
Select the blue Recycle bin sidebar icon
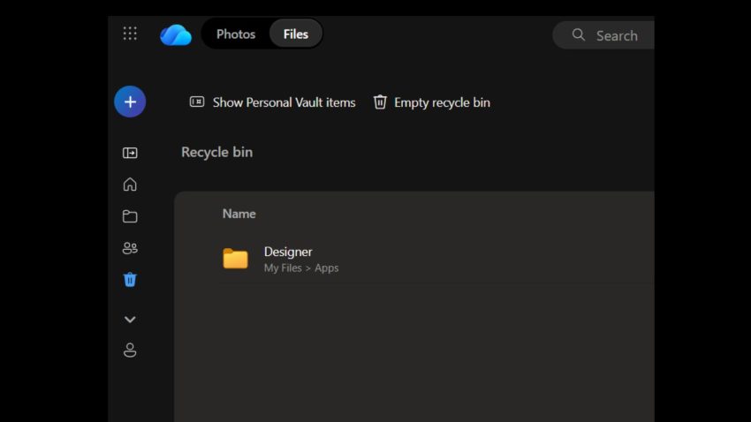point(130,279)
